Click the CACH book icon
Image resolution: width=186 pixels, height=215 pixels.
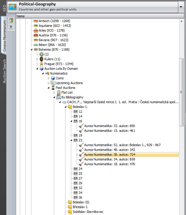64,102
